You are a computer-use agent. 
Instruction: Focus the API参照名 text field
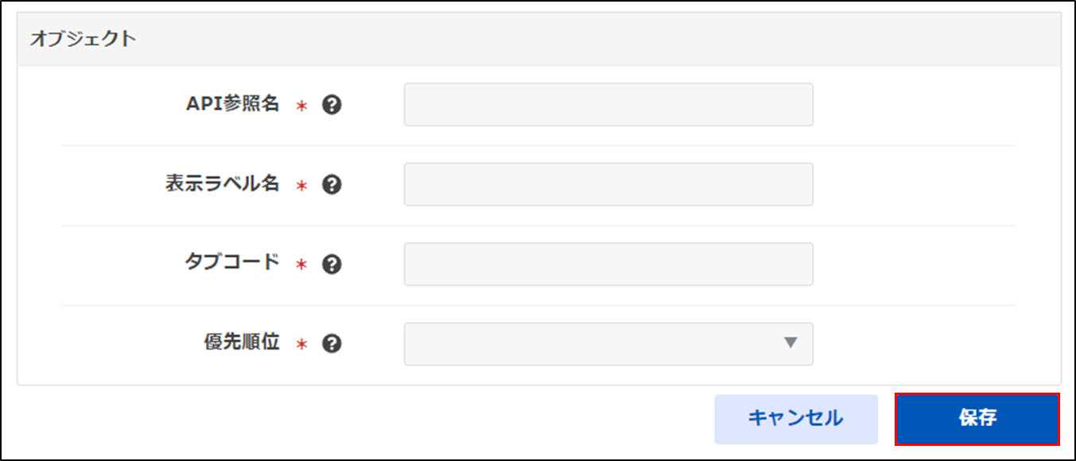[608, 104]
